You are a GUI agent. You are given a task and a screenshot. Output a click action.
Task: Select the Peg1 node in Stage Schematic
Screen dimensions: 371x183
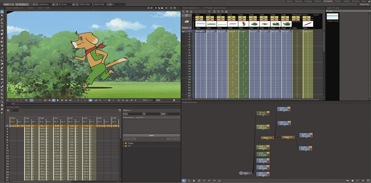tap(267, 137)
